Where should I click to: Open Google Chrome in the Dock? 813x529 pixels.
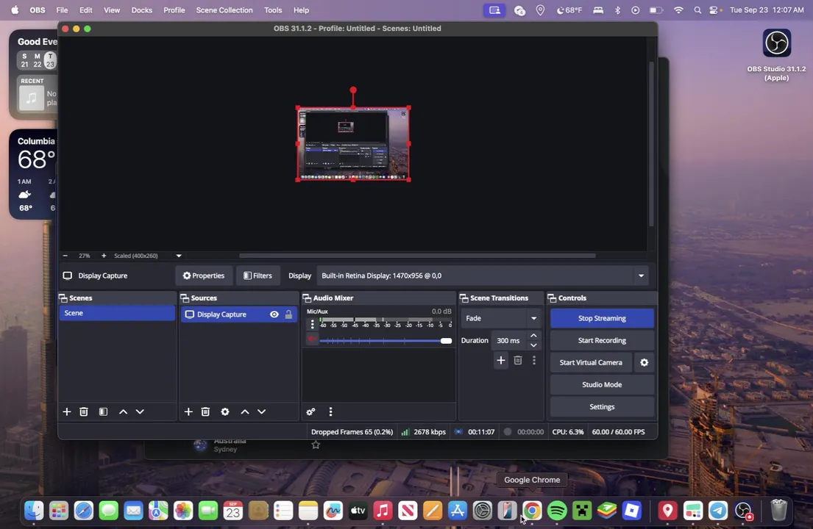click(x=532, y=511)
